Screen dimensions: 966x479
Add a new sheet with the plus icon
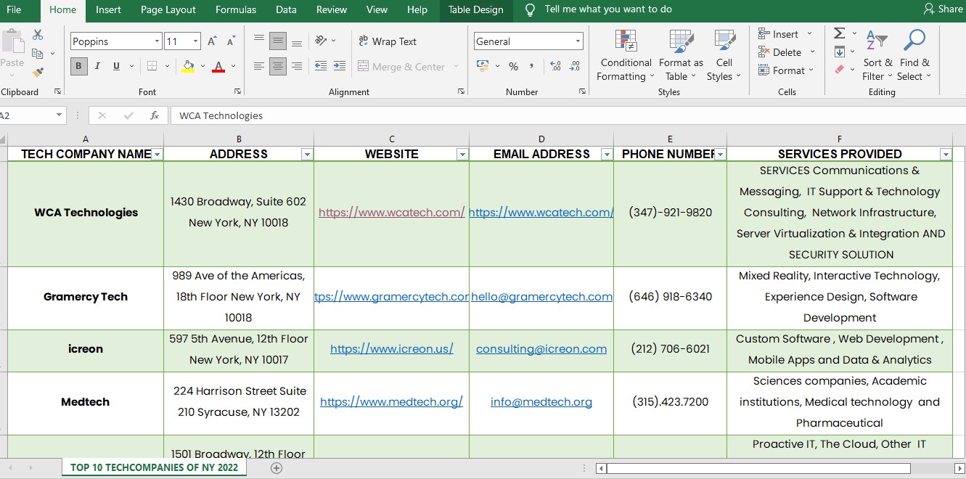pyautogui.click(x=276, y=468)
